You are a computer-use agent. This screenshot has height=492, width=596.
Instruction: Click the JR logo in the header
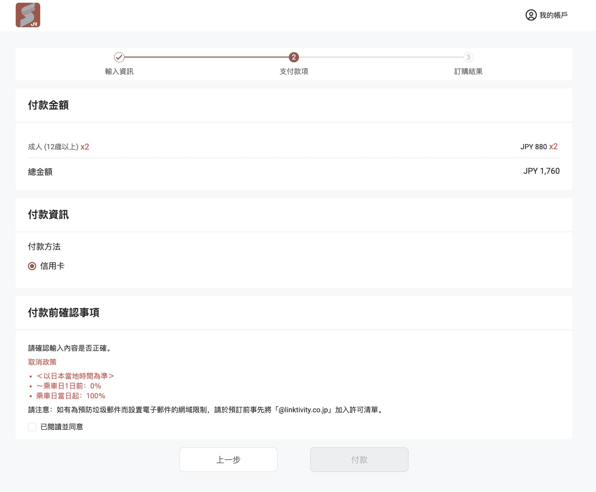28,15
